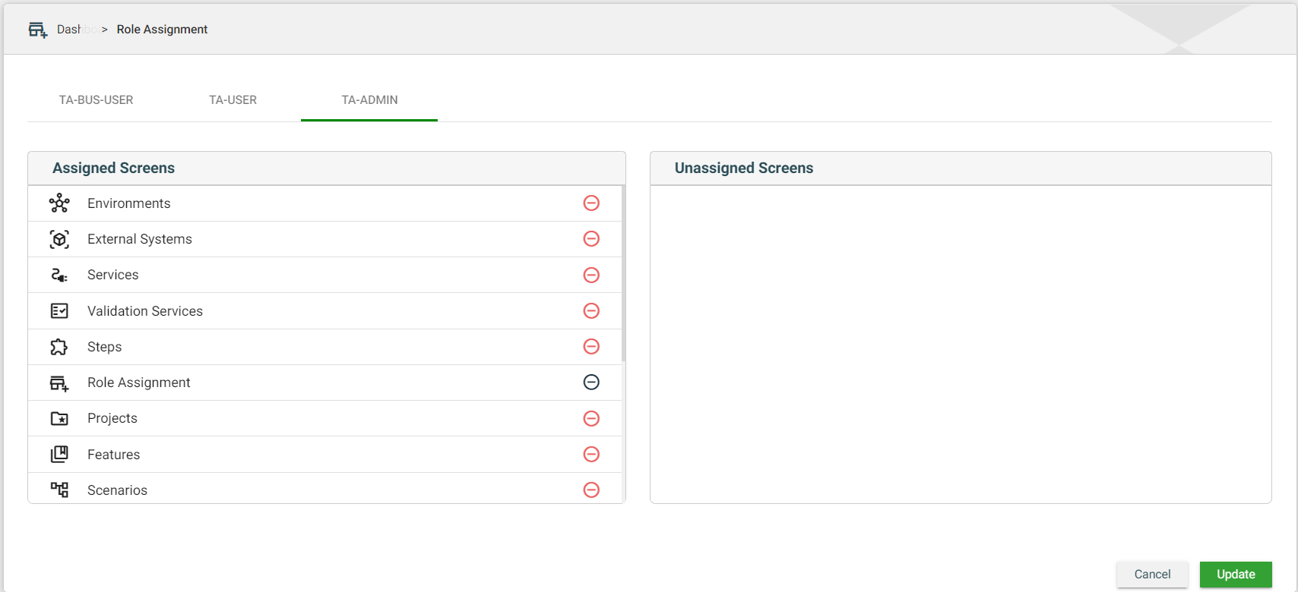Click the Projects starred folder icon
Image resolution: width=1298 pixels, height=592 pixels.
coord(59,418)
